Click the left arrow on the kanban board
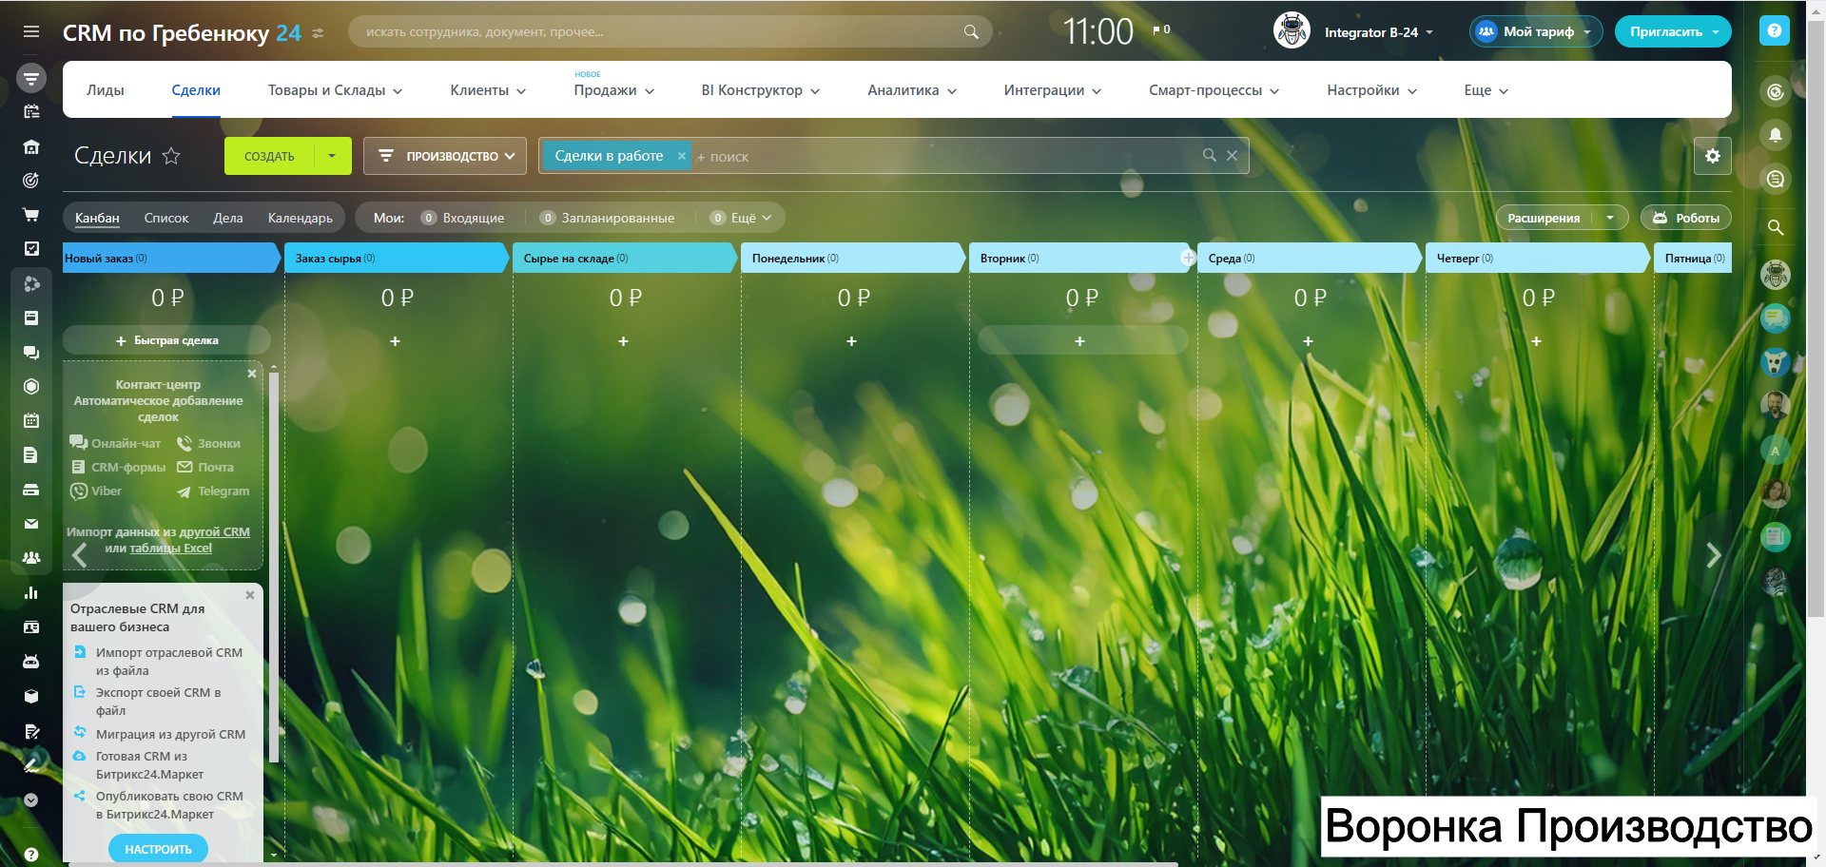The image size is (1826, 867). pos(80,555)
